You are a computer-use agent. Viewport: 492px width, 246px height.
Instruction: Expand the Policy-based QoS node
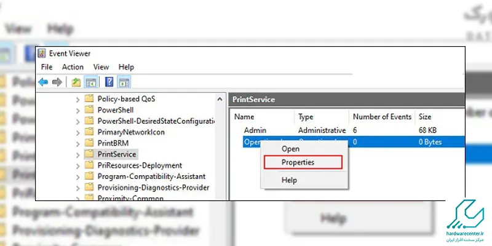(x=78, y=100)
